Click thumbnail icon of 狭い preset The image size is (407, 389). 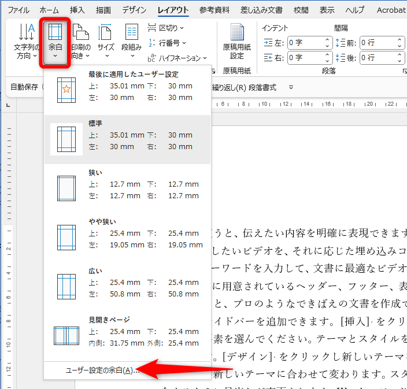[66, 188]
